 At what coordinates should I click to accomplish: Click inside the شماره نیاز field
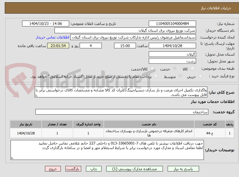tap(172, 23)
